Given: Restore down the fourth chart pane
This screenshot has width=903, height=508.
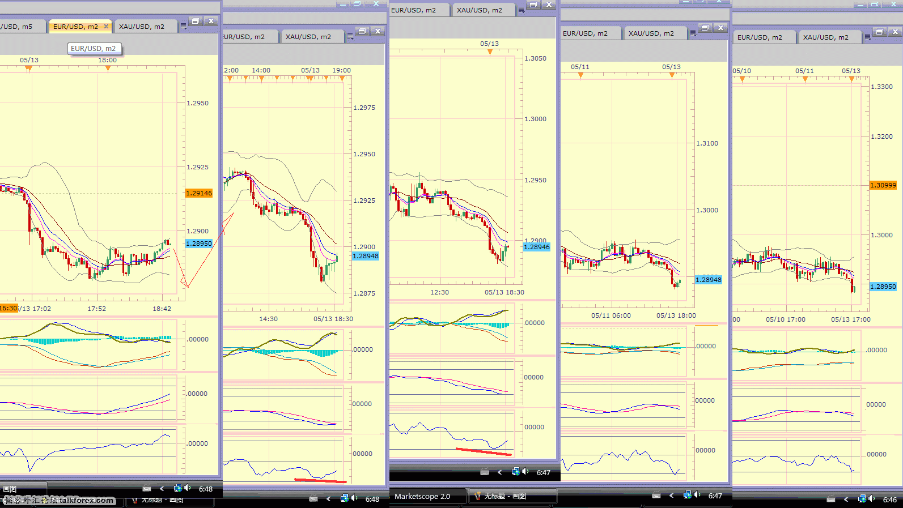Looking at the screenshot, I should pyautogui.click(x=705, y=28).
